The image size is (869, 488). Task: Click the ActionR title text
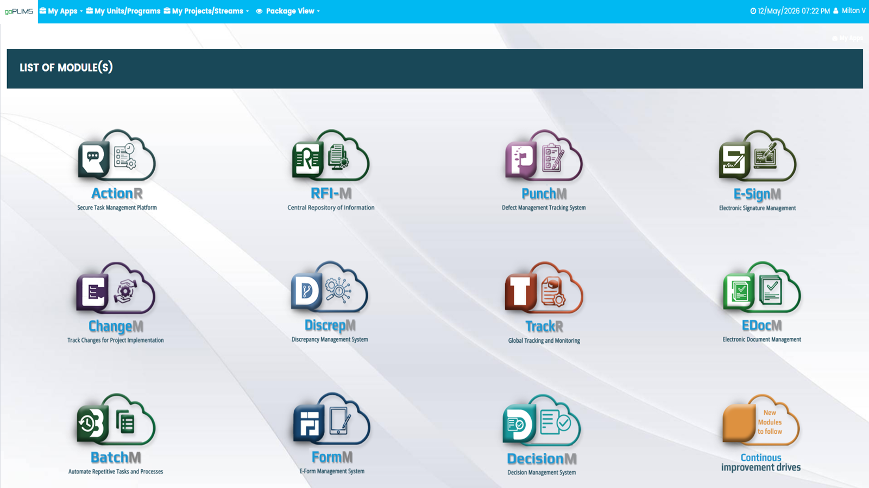[117, 194]
